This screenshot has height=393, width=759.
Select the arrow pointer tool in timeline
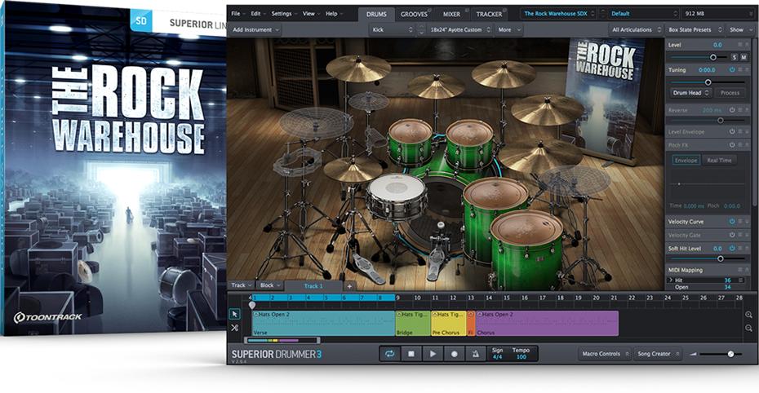pyautogui.click(x=235, y=313)
